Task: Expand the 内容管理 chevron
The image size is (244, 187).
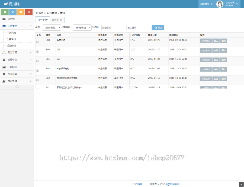Action: [30, 81]
